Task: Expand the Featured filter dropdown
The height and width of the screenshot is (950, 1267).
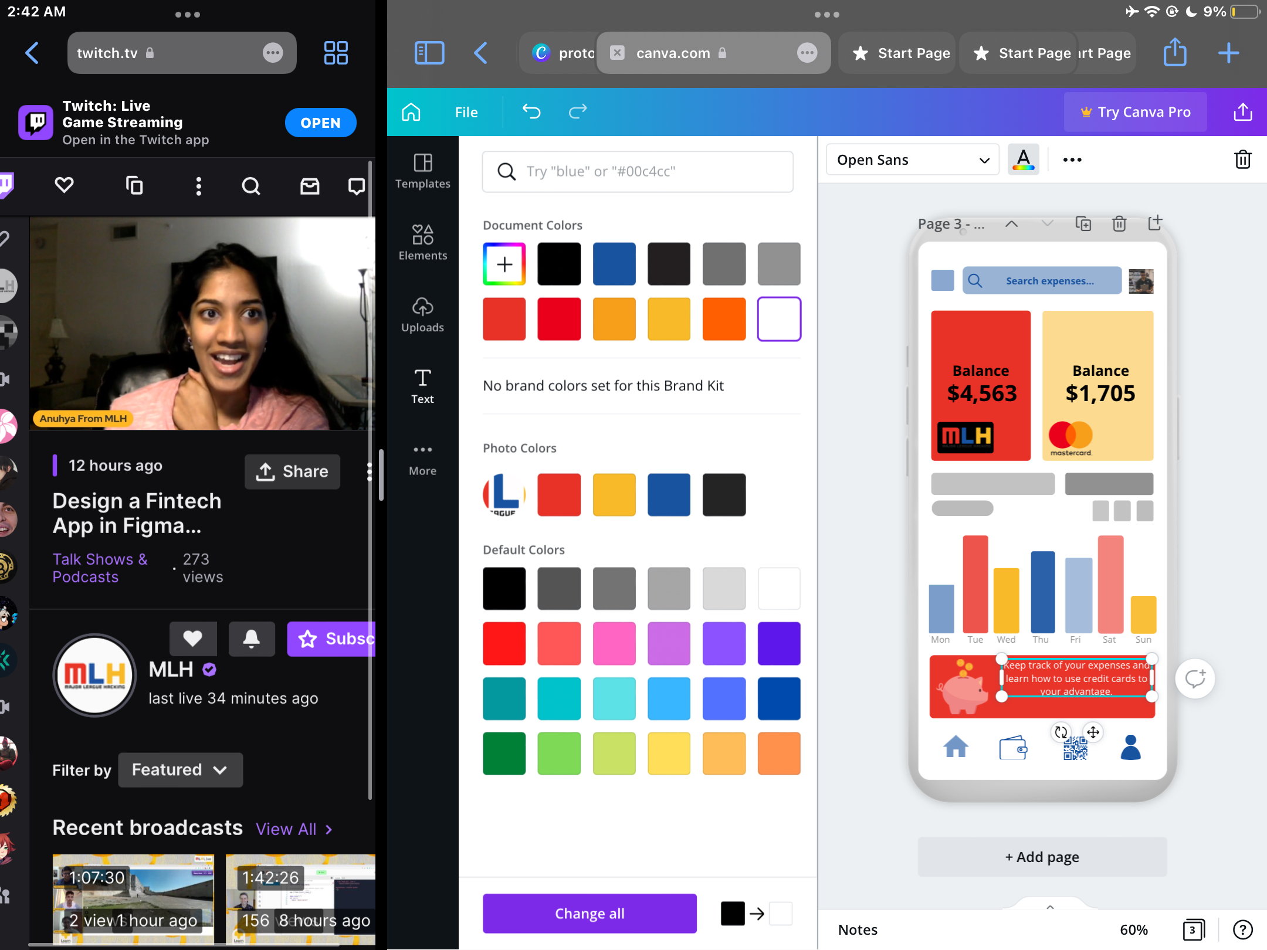Action: tap(179, 770)
